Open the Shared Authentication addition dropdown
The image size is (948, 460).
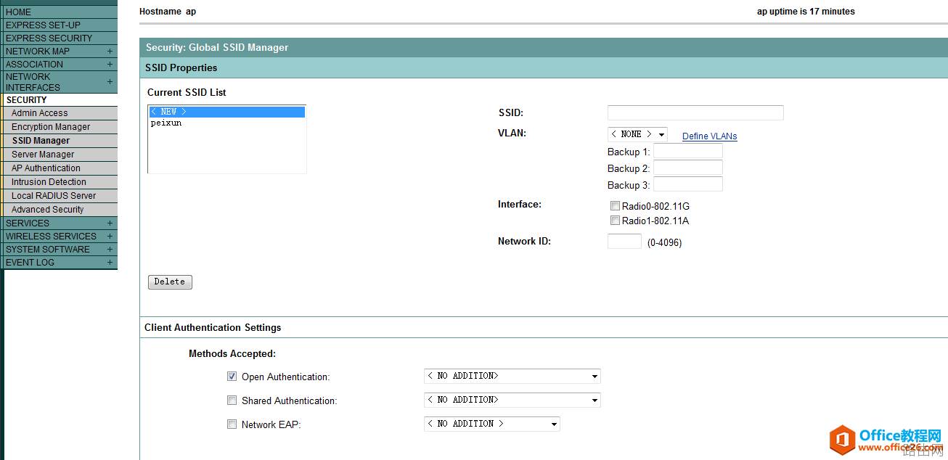pyautogui.click(x=512, y=400)
